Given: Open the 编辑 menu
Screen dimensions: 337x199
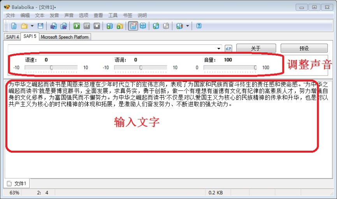Looking at the screenshot, I should click(25, 15).
